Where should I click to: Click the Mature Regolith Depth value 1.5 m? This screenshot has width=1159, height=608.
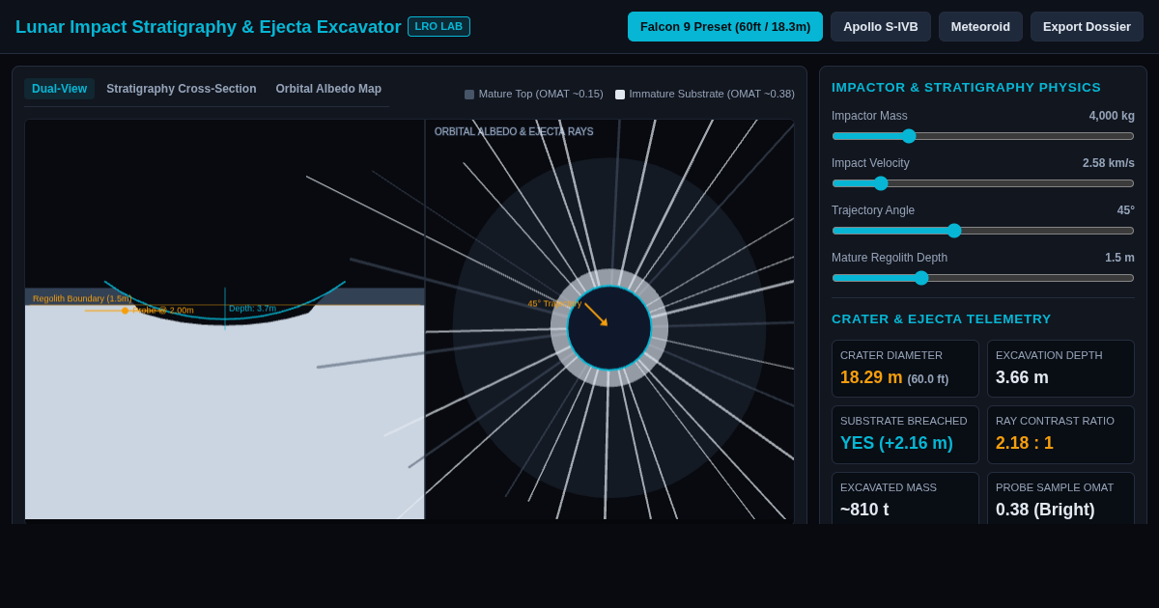click(1120, 258)
